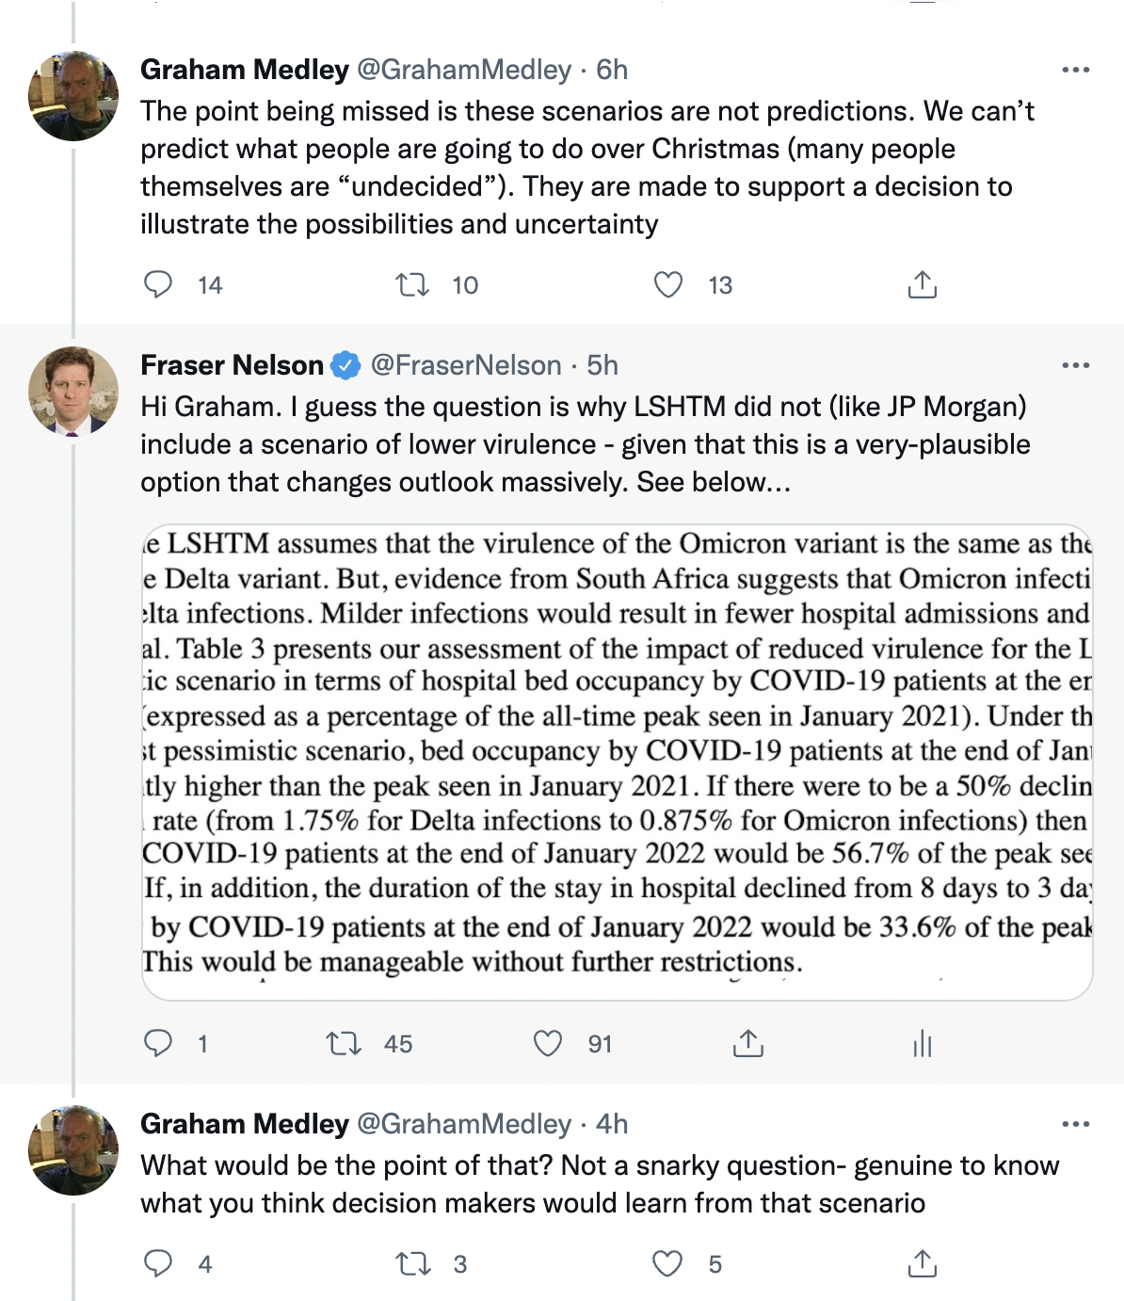Open the LSHTM text screenshot image
1124x1301 pixels.
(617, 762)
